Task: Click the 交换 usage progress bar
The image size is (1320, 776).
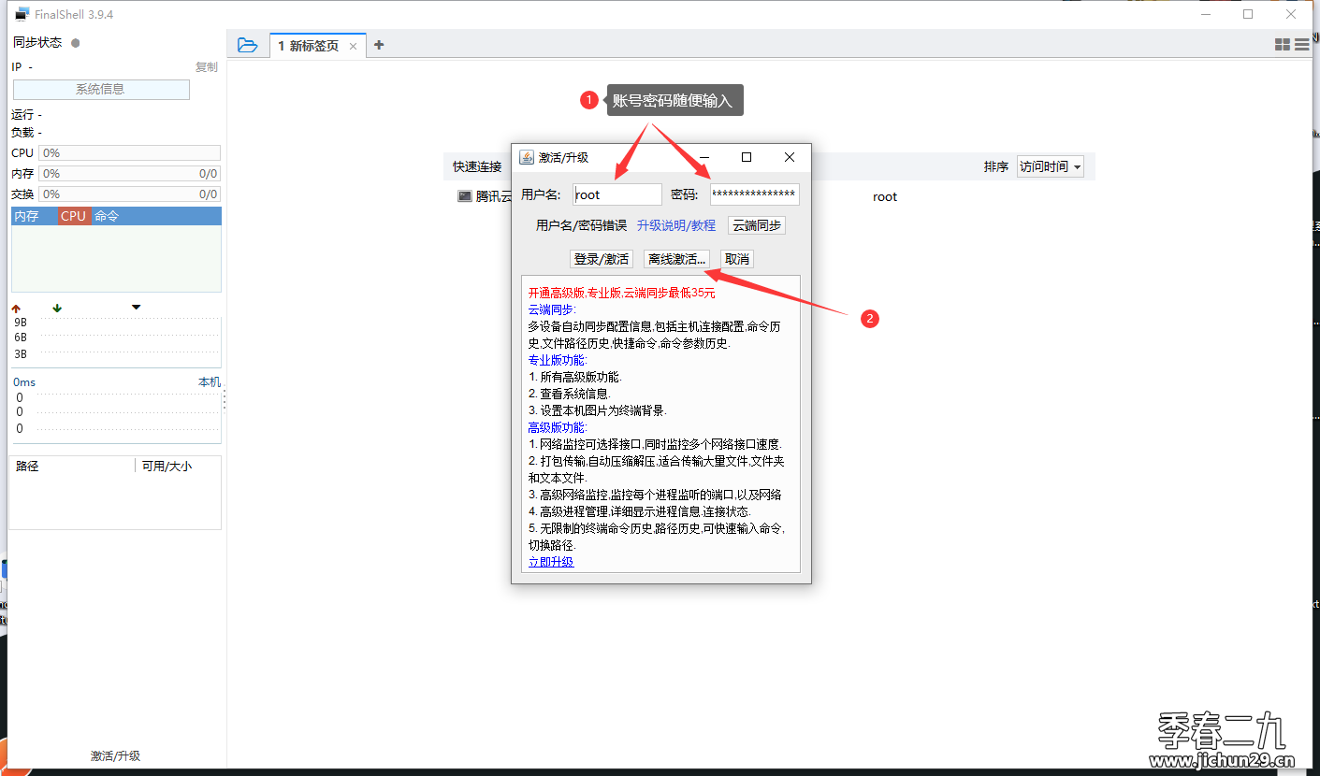Action: 129,194
